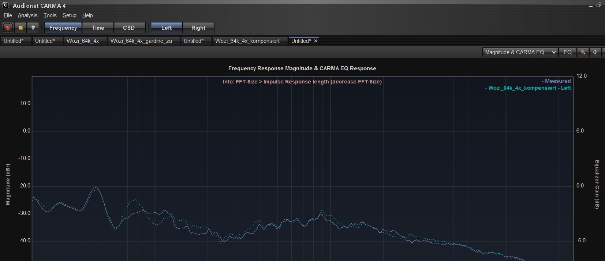Image resolution: width=605 pixels, height=261 pixels.
Task: Click the Measured legend entry
Action: 557,81
